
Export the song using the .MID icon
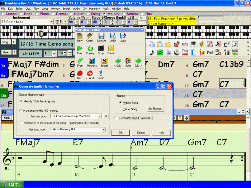(x=113, y=37)
